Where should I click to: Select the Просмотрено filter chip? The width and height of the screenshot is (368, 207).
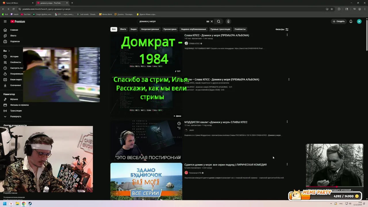[170, 29]
